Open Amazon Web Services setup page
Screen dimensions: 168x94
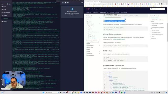point(93,32)
